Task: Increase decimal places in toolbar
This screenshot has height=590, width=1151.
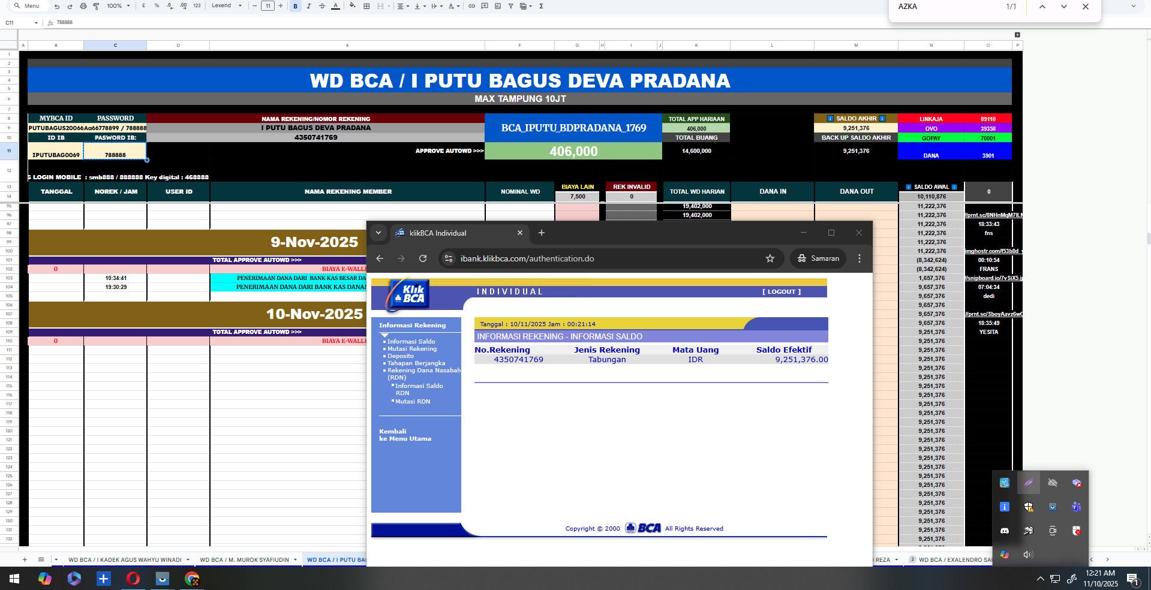Action: tap(183, 6)
